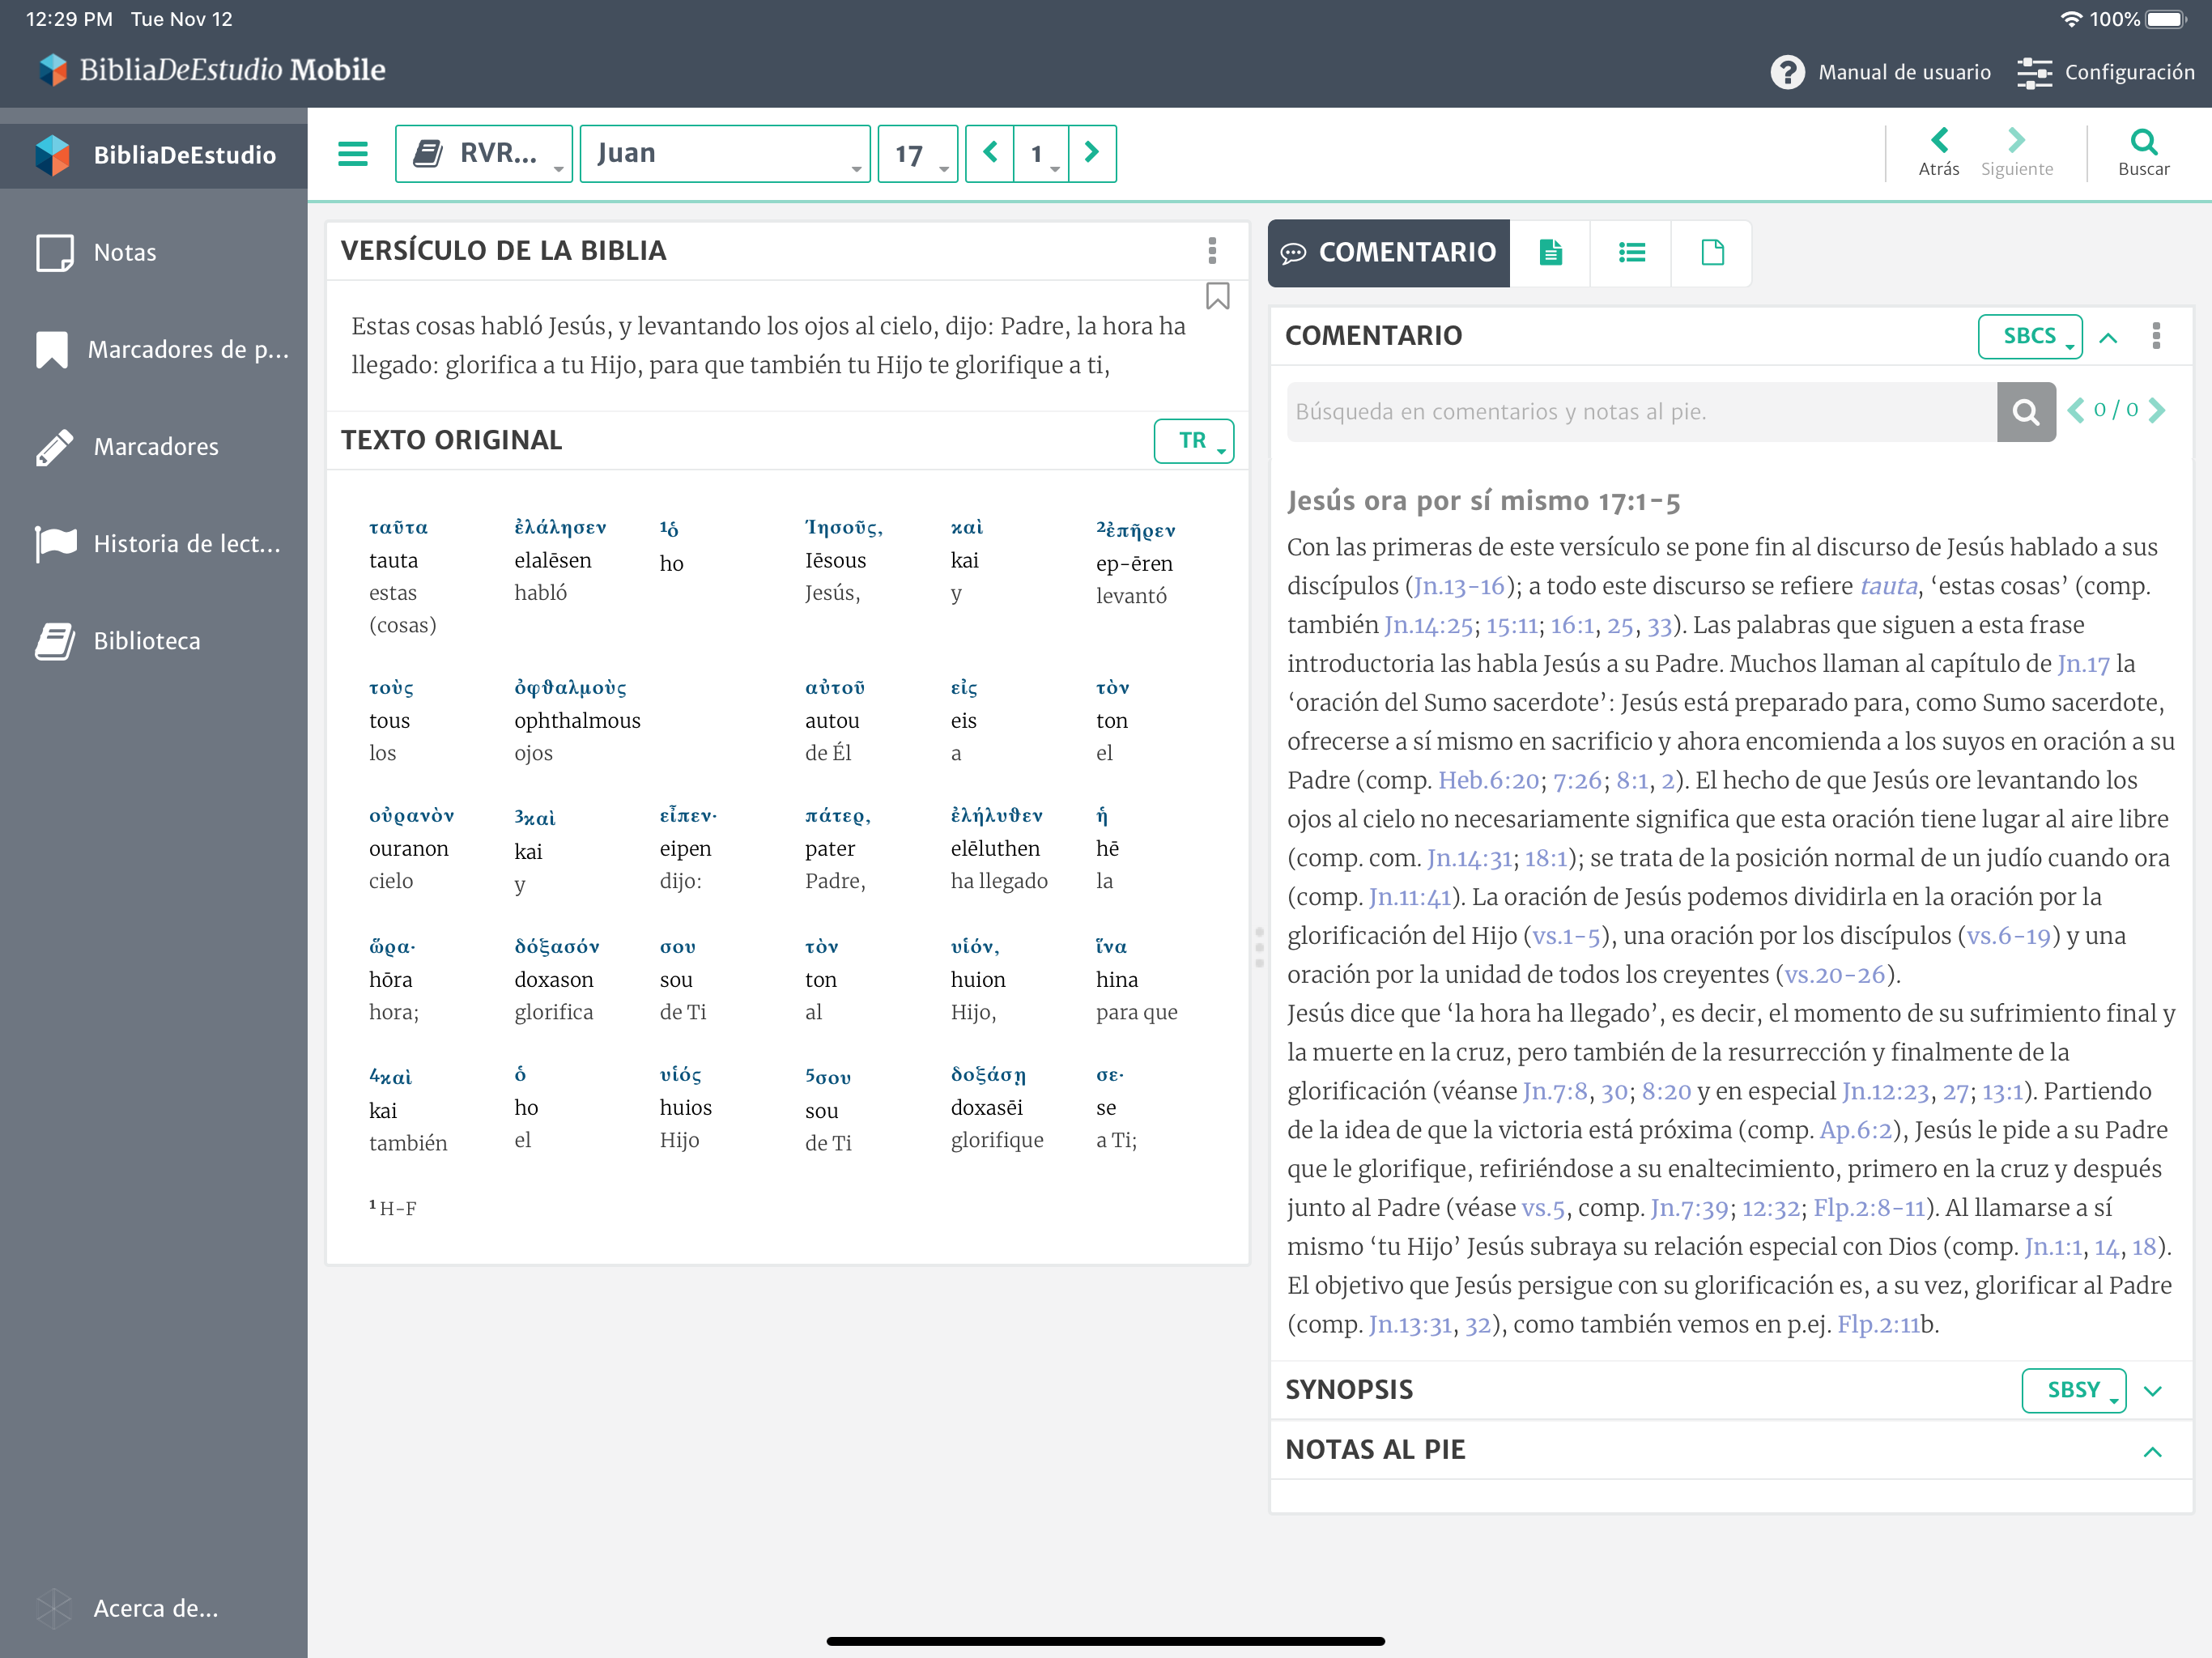The image size is (2212, 1658).
Task: Bookmark this verse with ribbon icon
Action: pos(1217,296)
